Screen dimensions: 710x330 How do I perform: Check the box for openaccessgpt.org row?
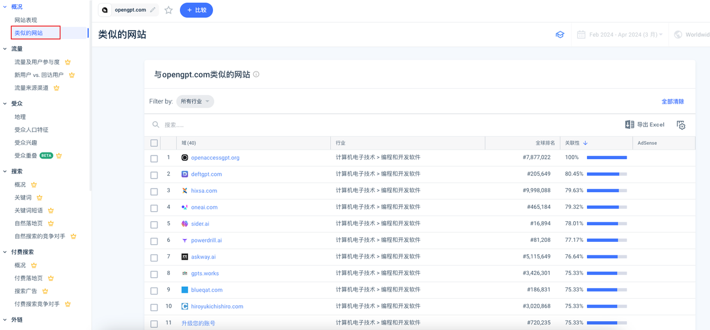point(154,158)
